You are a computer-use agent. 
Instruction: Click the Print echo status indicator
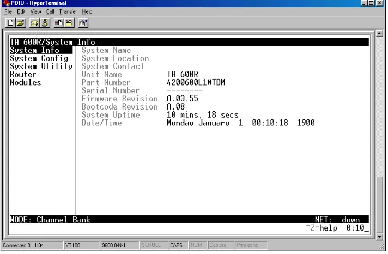pos(251,245)
